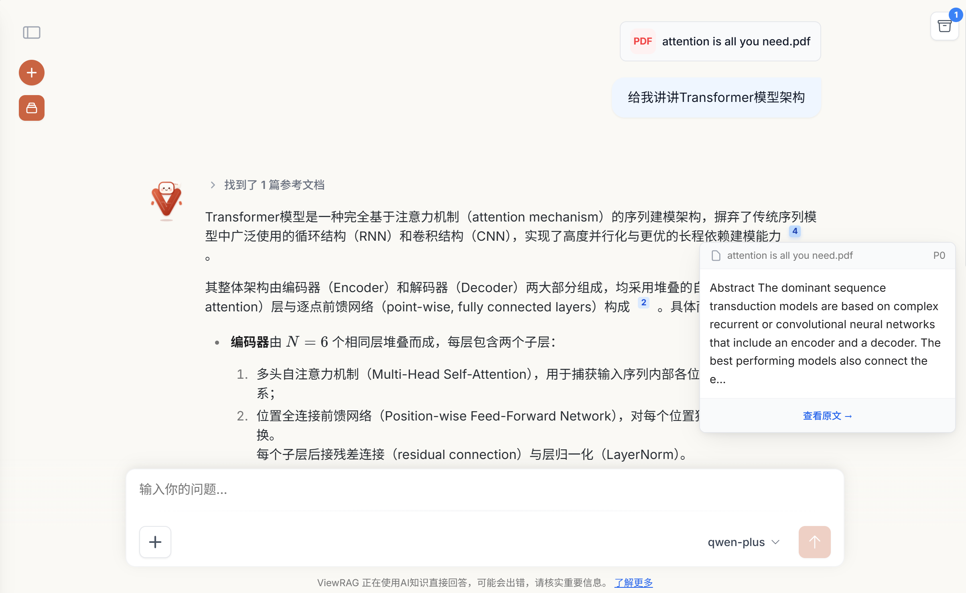Focus the 输入你的问题 input field

[485, 490]
